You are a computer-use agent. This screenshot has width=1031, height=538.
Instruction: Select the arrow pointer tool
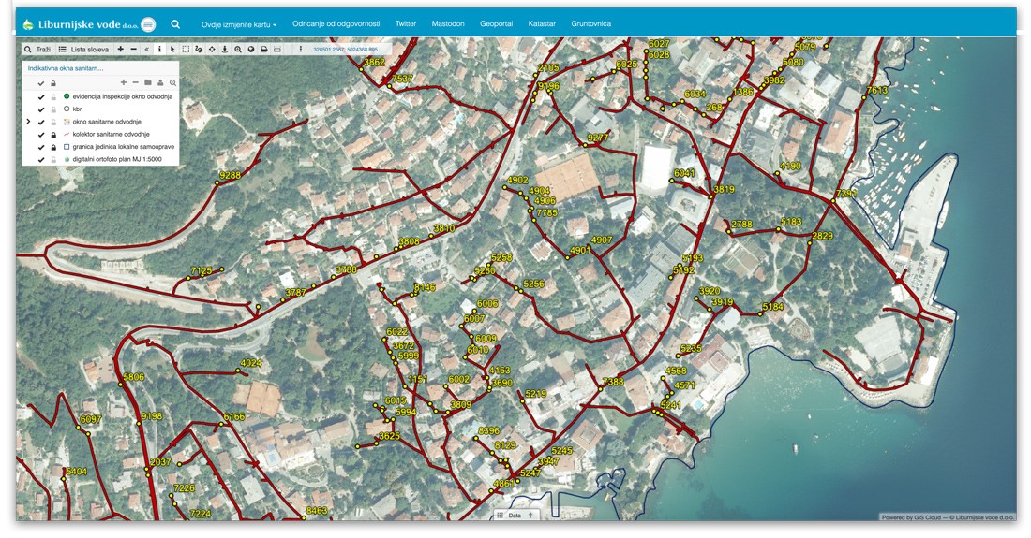click(x=172, y=49)
